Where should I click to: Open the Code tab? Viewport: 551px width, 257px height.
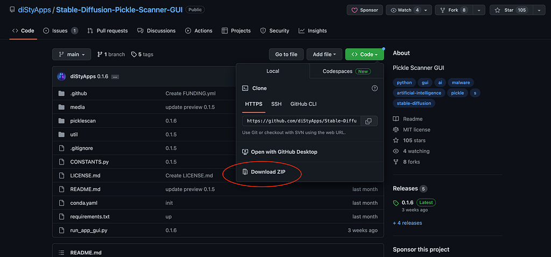pos(23,31)
